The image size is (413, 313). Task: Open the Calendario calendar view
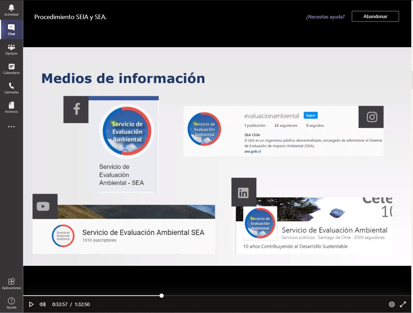(11, 68)
